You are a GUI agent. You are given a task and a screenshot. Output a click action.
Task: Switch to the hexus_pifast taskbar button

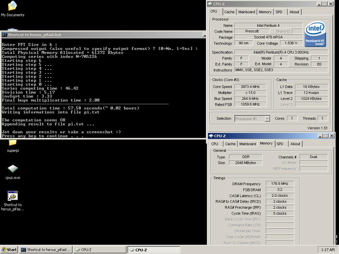click(46, 250)
